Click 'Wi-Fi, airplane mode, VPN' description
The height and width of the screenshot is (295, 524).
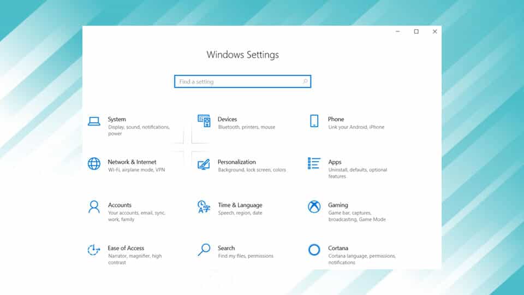136,170
